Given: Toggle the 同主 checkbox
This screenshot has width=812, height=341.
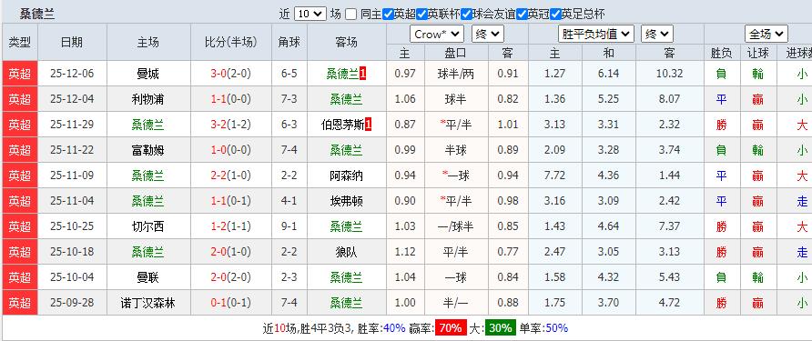Looking at the screenshot, I should [351, 14].
